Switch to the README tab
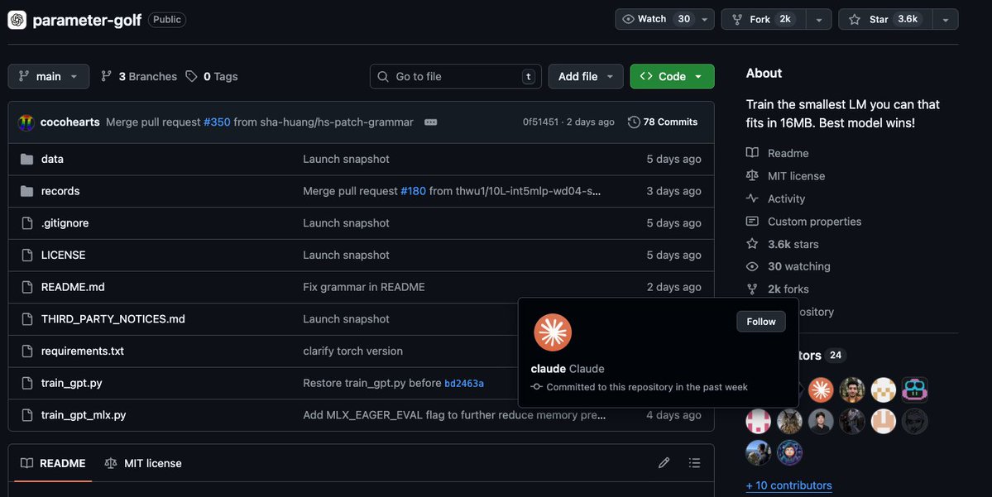The height and width of the screenshot is (497, 992). [53, 463]
